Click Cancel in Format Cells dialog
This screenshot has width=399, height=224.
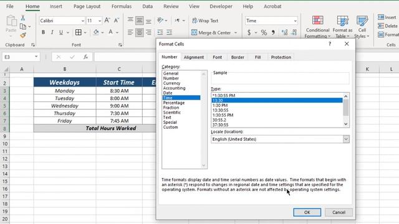point(339,212)
